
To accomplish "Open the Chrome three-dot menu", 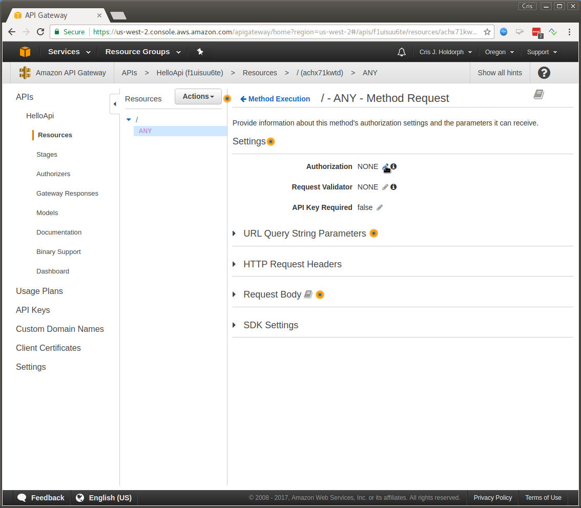I will [x=569, y=32].
